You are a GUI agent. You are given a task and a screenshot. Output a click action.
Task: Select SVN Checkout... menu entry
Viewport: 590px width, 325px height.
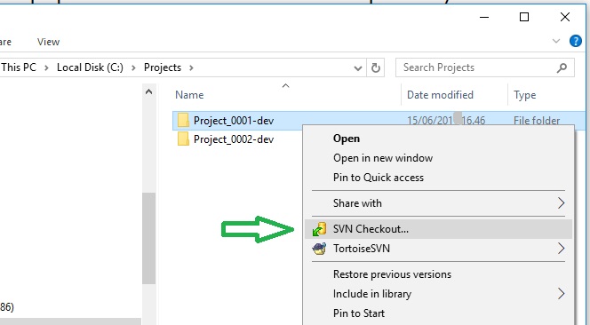pyautogui.click(x=438, y=229)
